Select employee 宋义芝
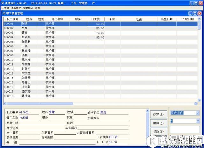The height and width of the screenshot is (148, 204). (x=100, y=74)
